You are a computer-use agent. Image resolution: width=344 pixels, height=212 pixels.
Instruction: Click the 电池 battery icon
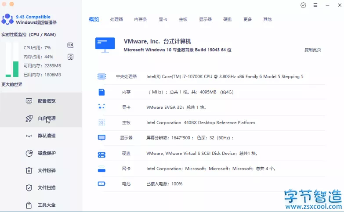(x=101, y=184)
